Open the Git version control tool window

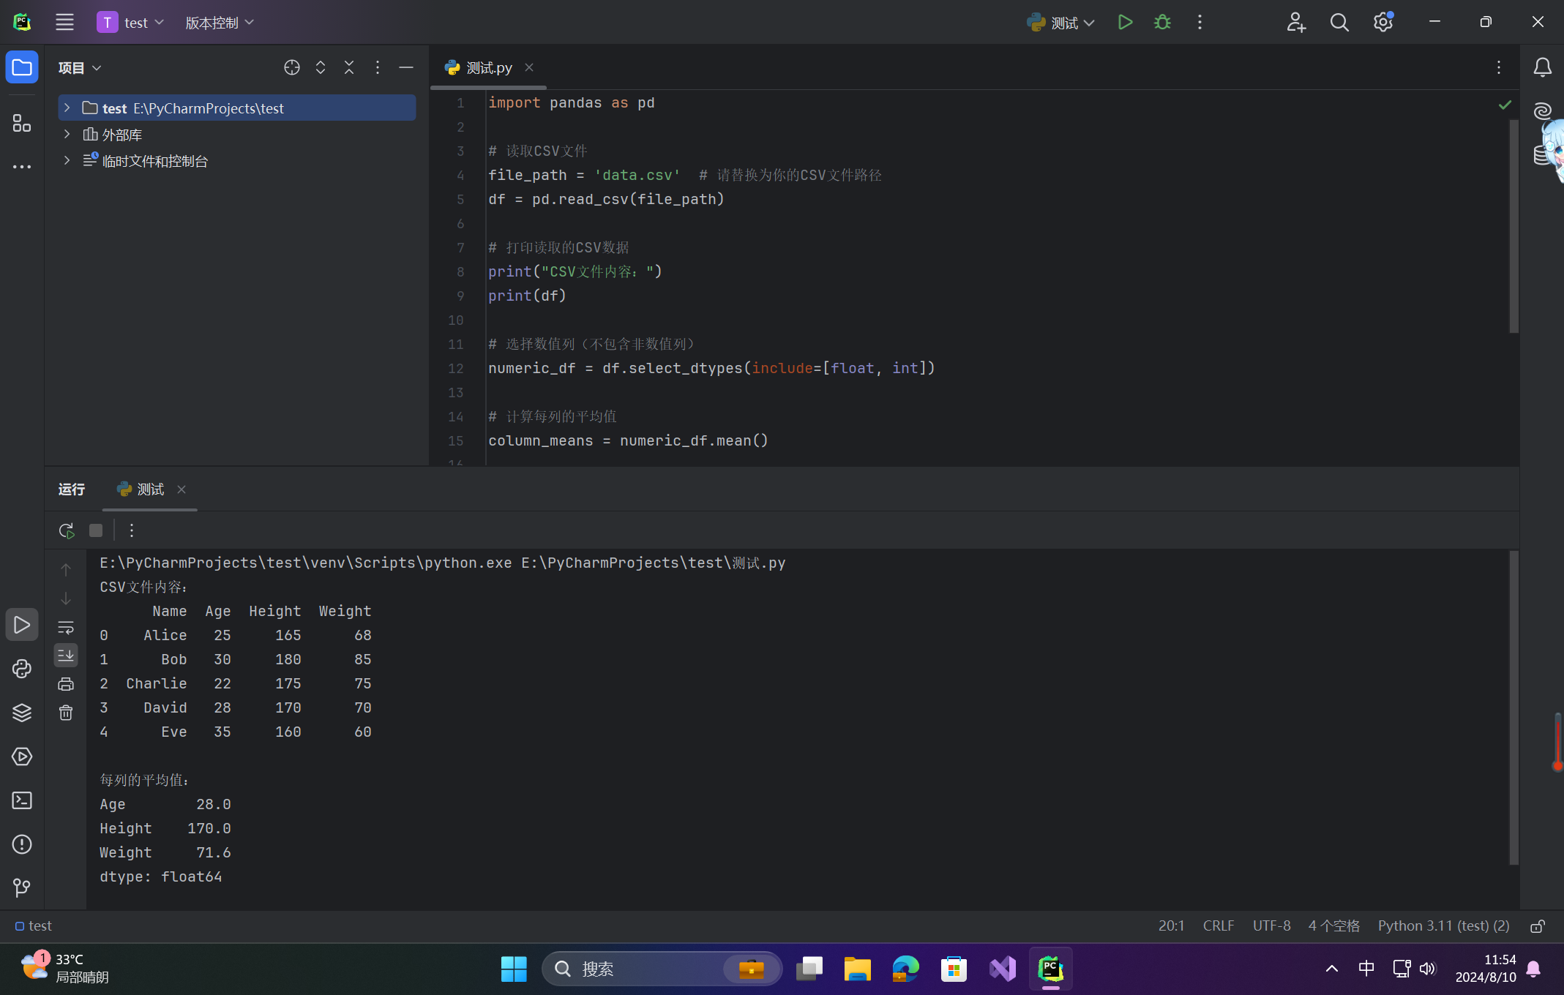pyautogui.click(x=22, y=888)
